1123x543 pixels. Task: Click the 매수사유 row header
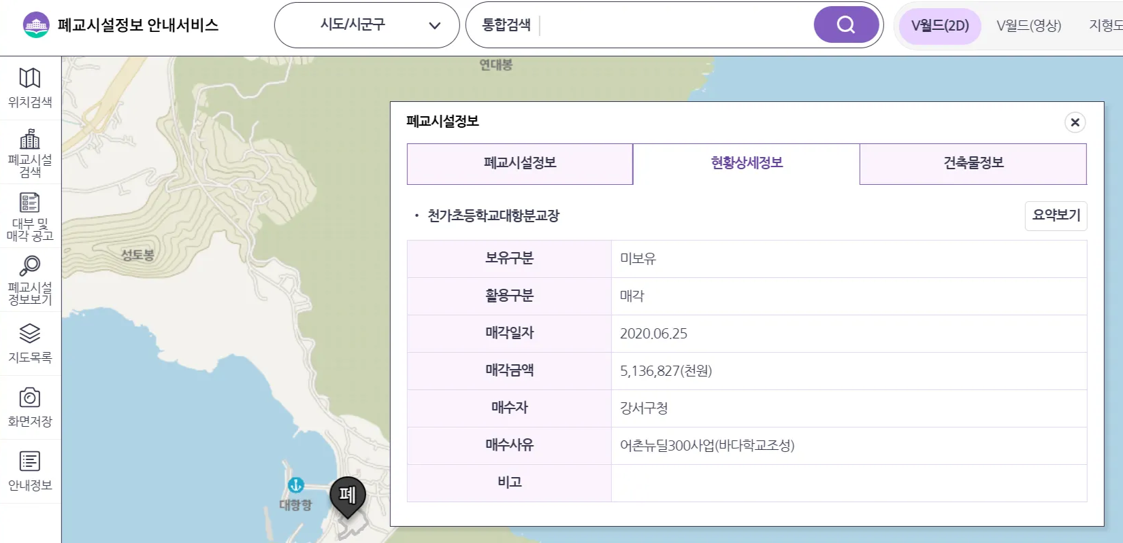point(509,446)
